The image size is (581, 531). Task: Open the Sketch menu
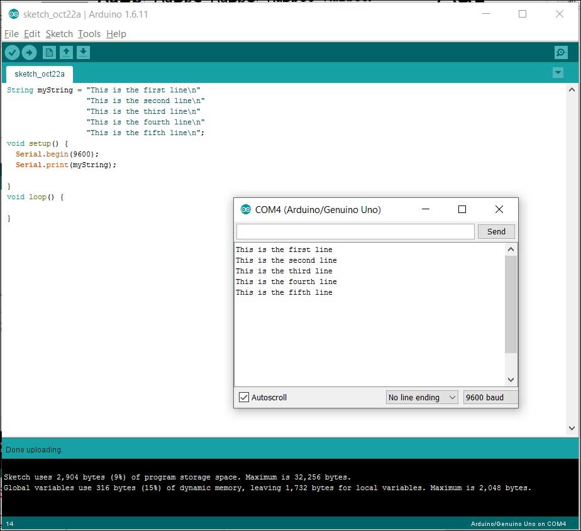59,34
